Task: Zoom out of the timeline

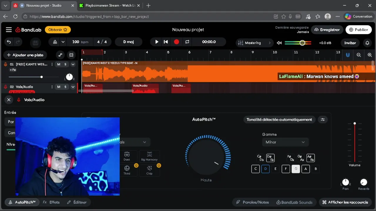Action: (x=359, y=55)
